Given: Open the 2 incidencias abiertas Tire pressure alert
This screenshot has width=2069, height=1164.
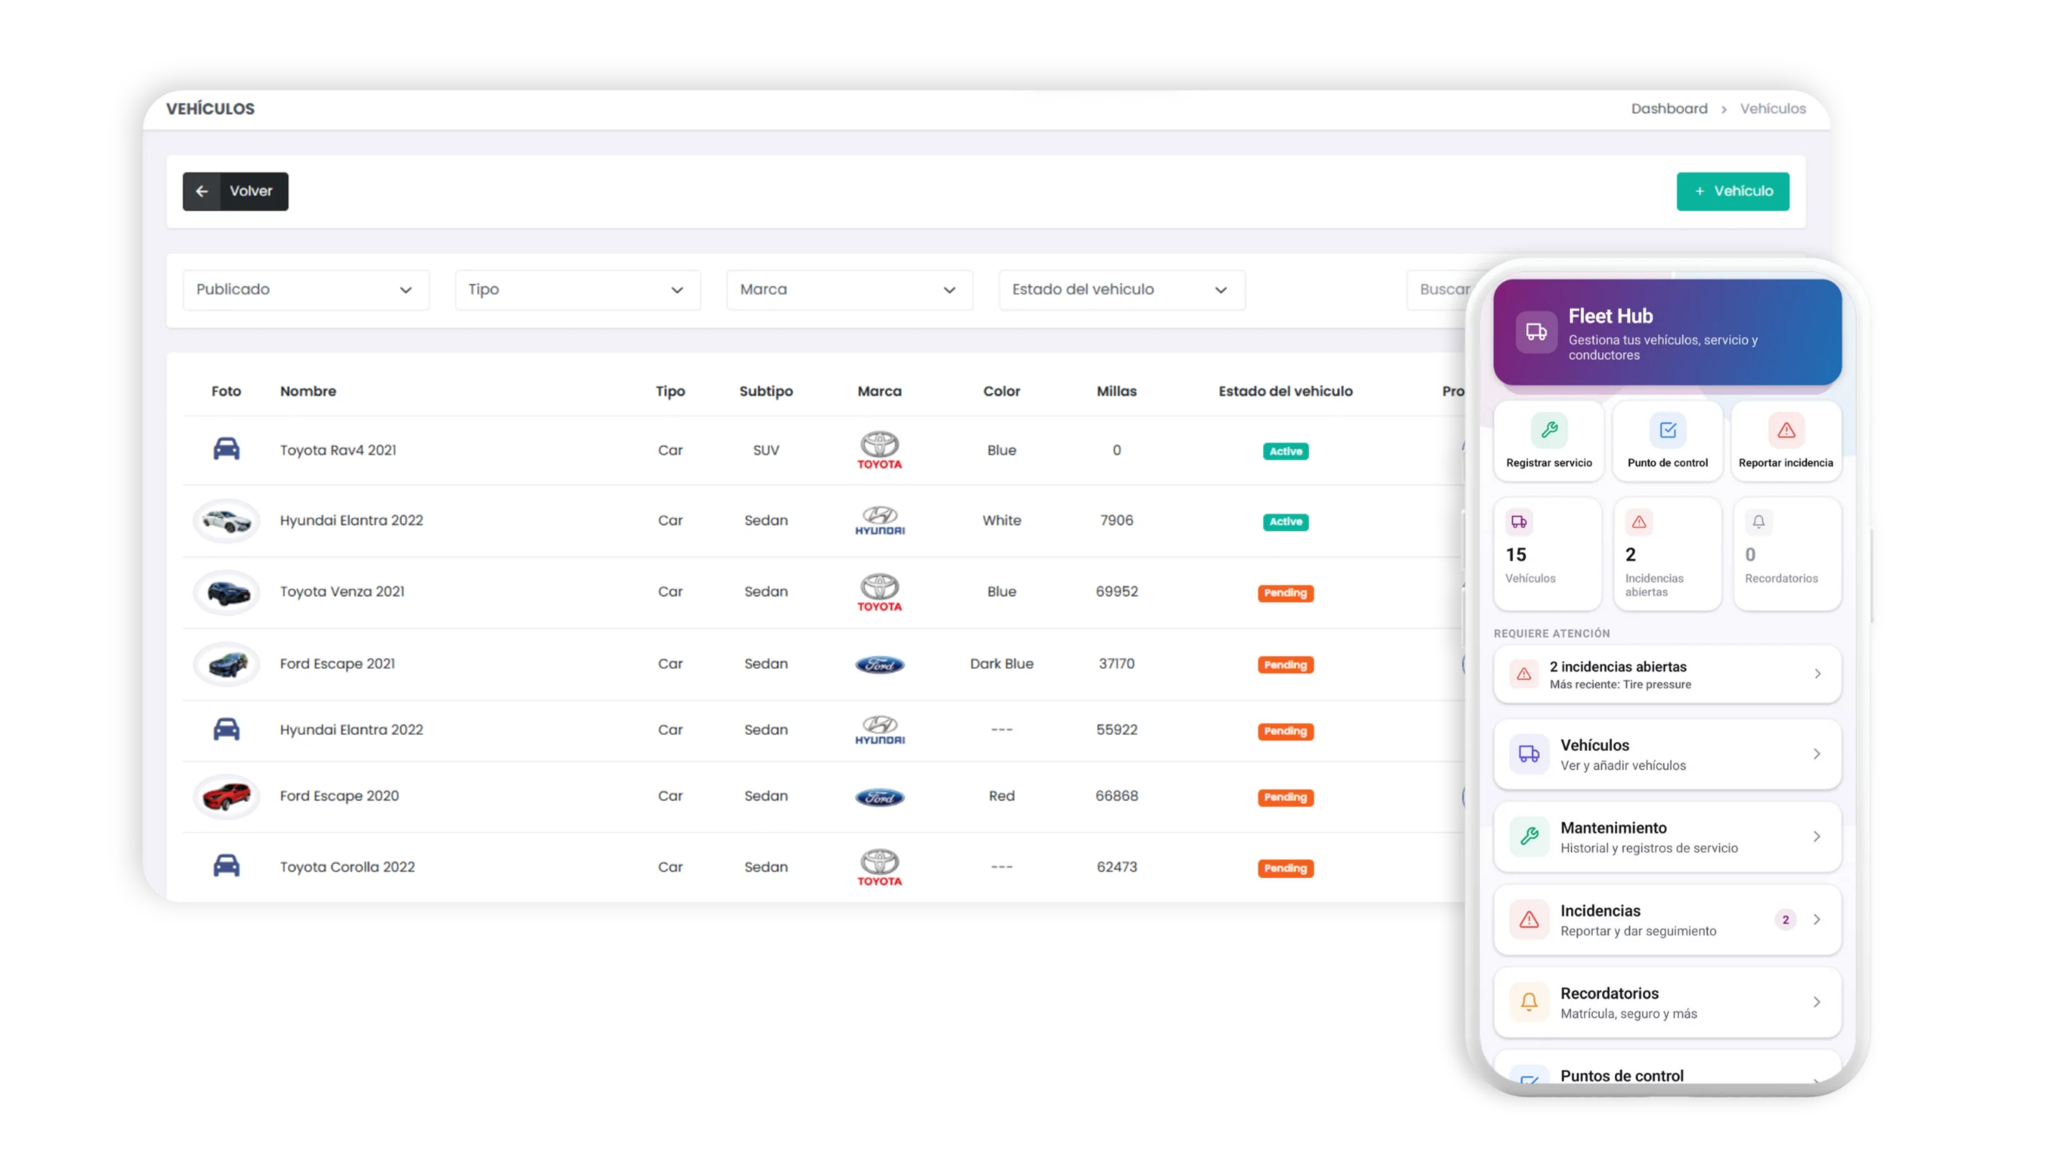Looking at the screenshot, I should (1667, 674).
